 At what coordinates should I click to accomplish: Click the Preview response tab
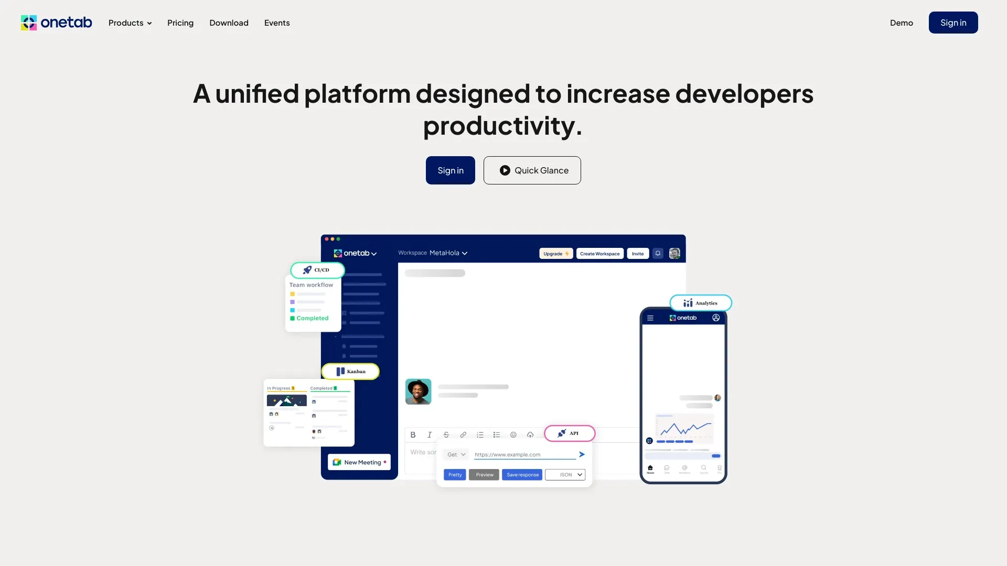[x=484, y=474]
